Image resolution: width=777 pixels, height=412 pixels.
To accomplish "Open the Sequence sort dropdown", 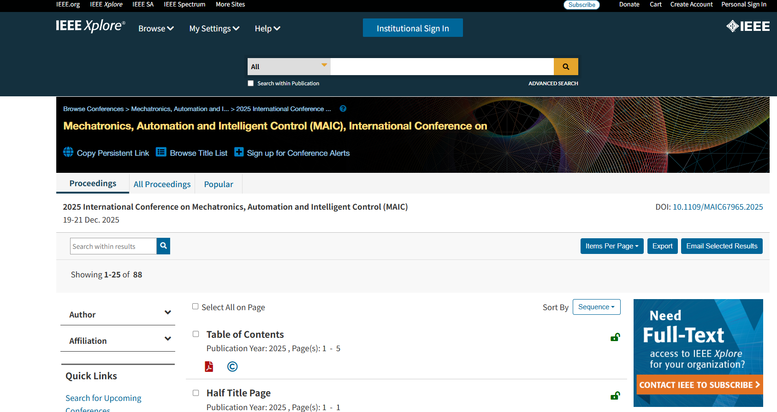I will (597, 307).
